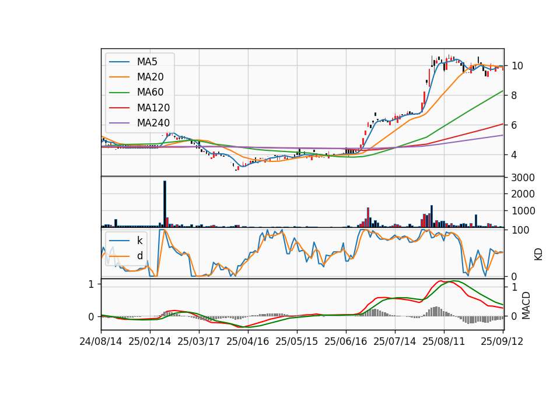Click the 24/08/14 date axis label
This screenshot has width=560, height=402.
coord(101,342)
